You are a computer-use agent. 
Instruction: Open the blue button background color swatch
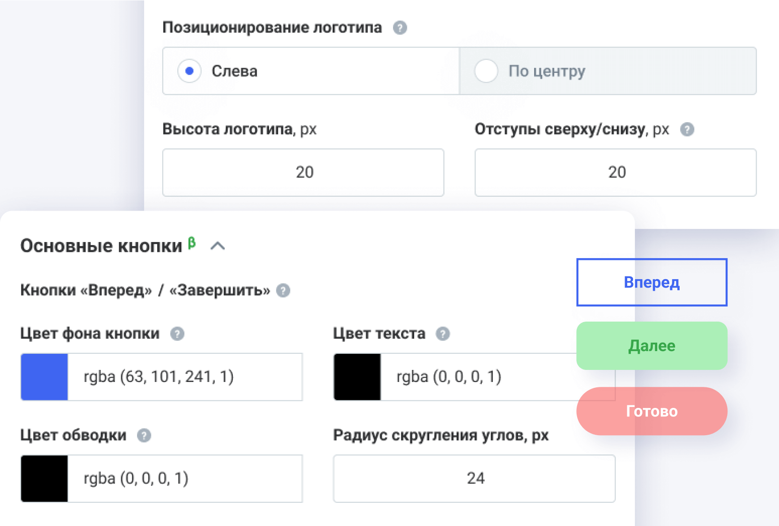44,377
